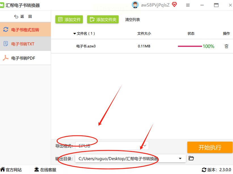233x174 pixels.
Task: Click the user avatar icon
Action: point(135,5)
